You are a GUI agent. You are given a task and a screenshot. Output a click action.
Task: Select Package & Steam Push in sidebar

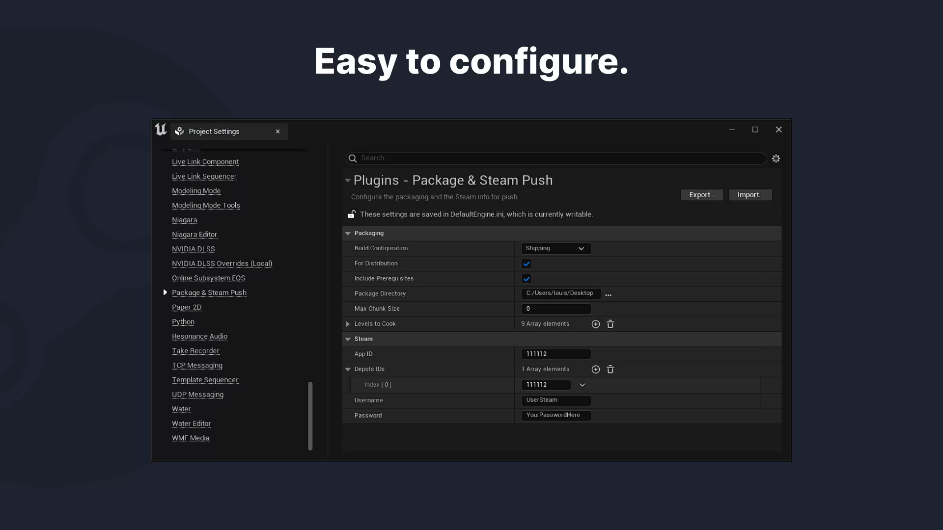click(x=209, y=292)
